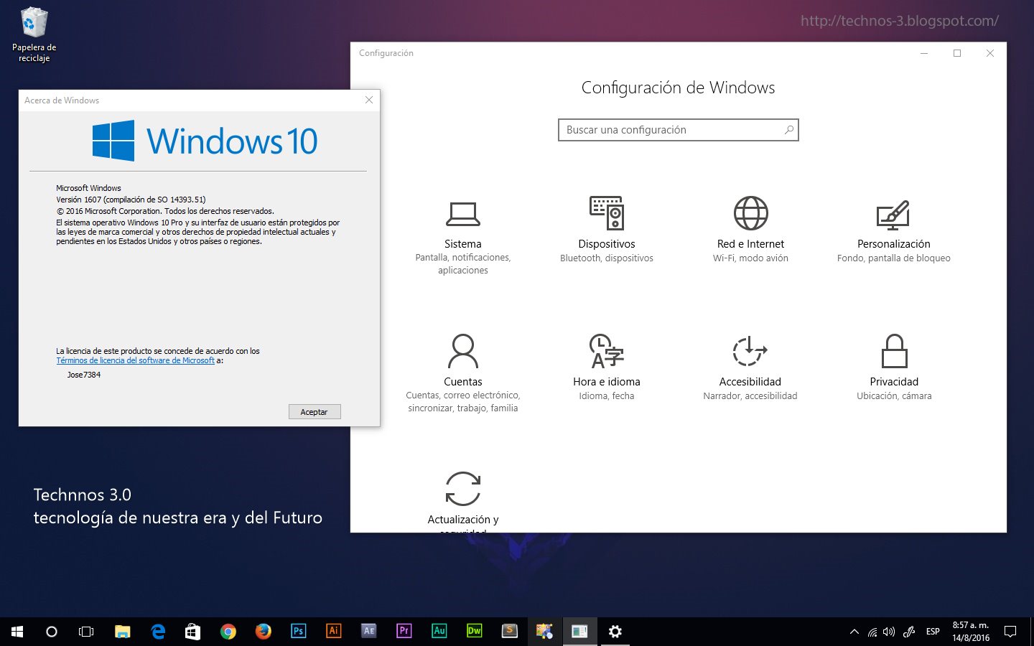Click the licensed user name Jose7384

[x=84, y=375]
